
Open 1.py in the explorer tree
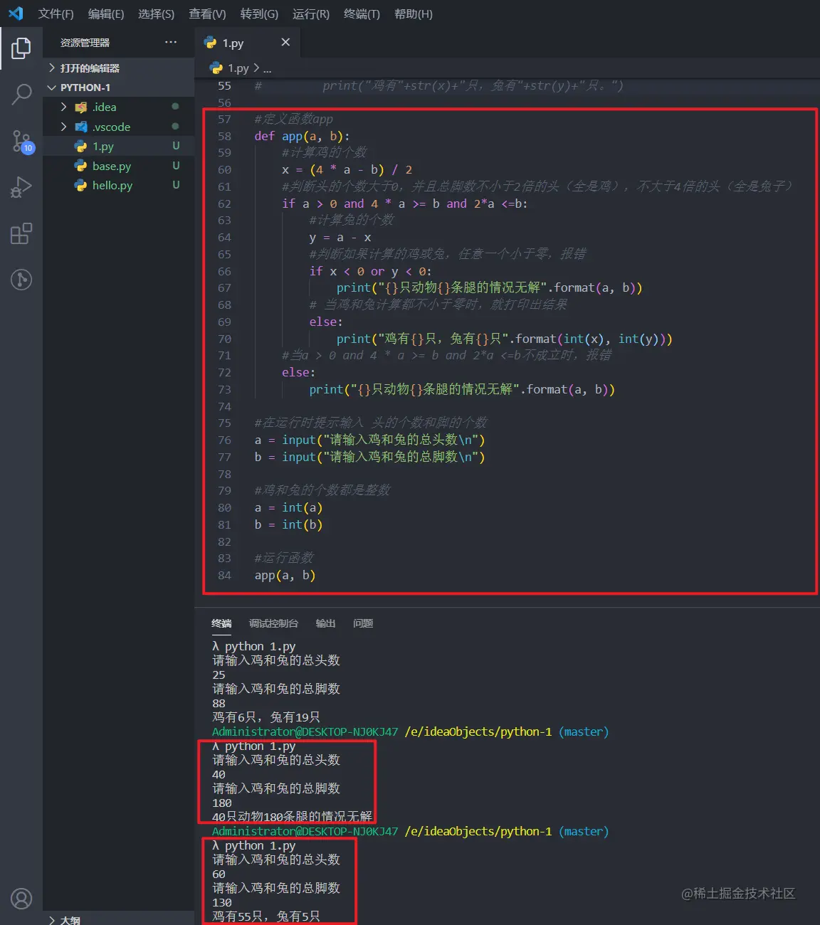tap(118, 146)
